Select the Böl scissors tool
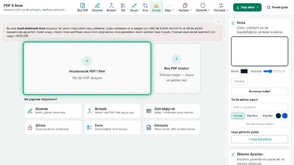Viewport: 294px width, 165px height. (123, 7)
